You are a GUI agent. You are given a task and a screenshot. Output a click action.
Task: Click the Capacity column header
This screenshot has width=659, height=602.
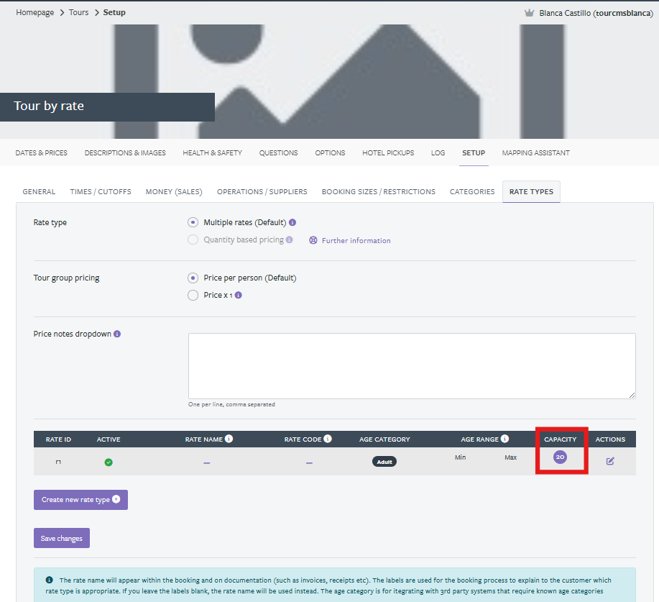561,439
